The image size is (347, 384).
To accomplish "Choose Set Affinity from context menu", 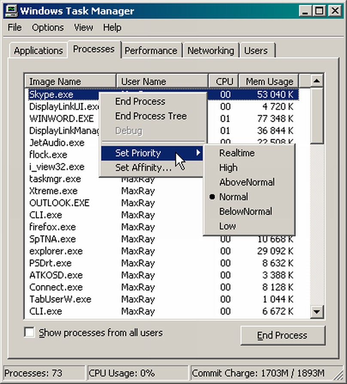I will 143,168.
